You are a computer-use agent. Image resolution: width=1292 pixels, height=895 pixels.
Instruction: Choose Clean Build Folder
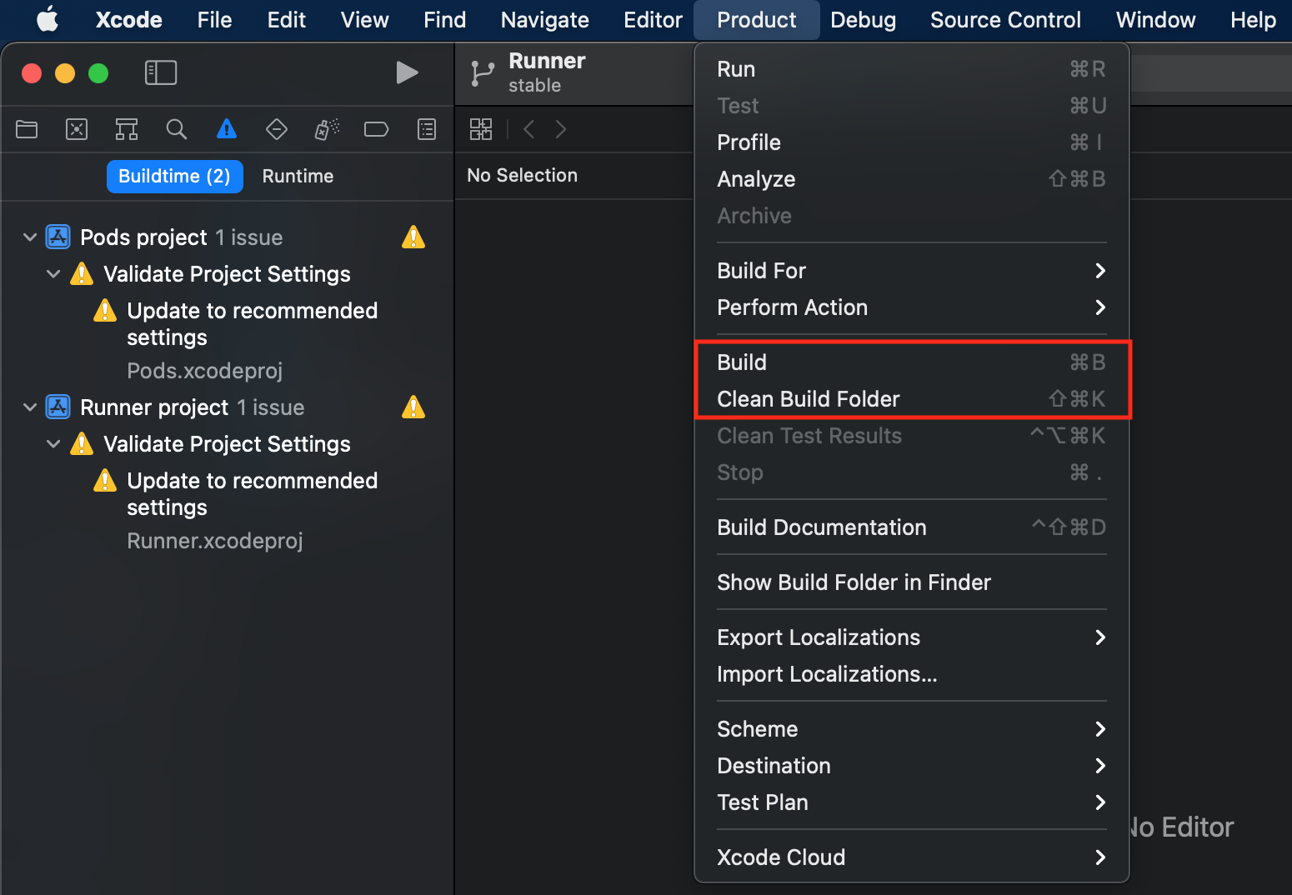click(911, 399)
